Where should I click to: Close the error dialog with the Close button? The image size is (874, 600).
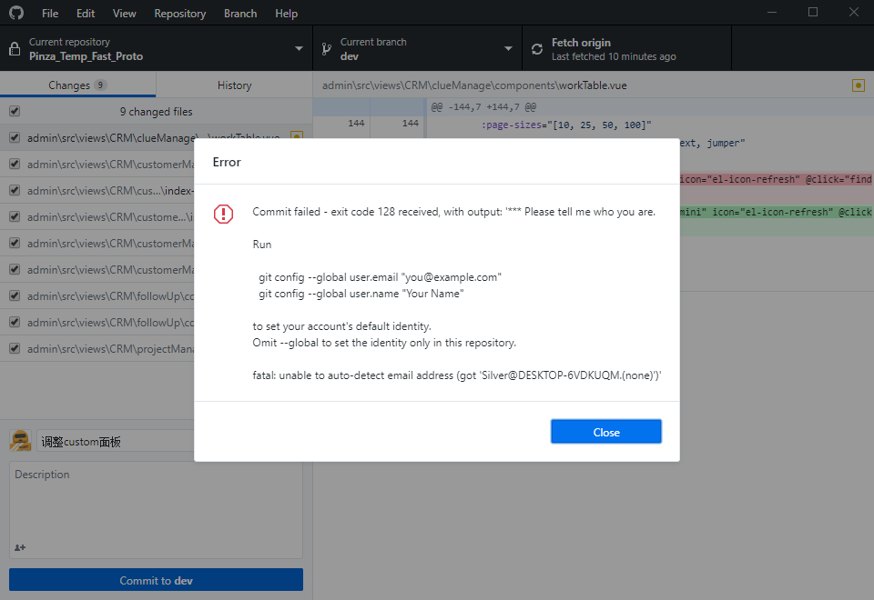(605, 431)
